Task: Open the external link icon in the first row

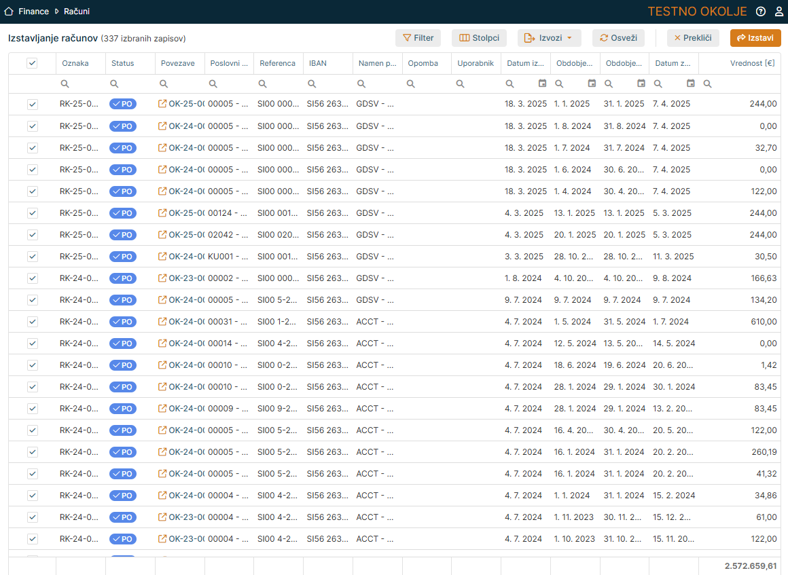Action: (x=162, y=105)
